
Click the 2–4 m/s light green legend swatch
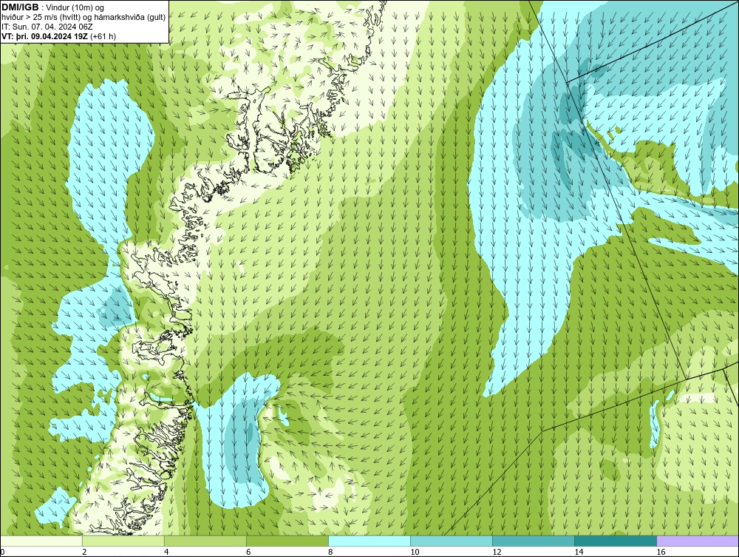(123, 541)
